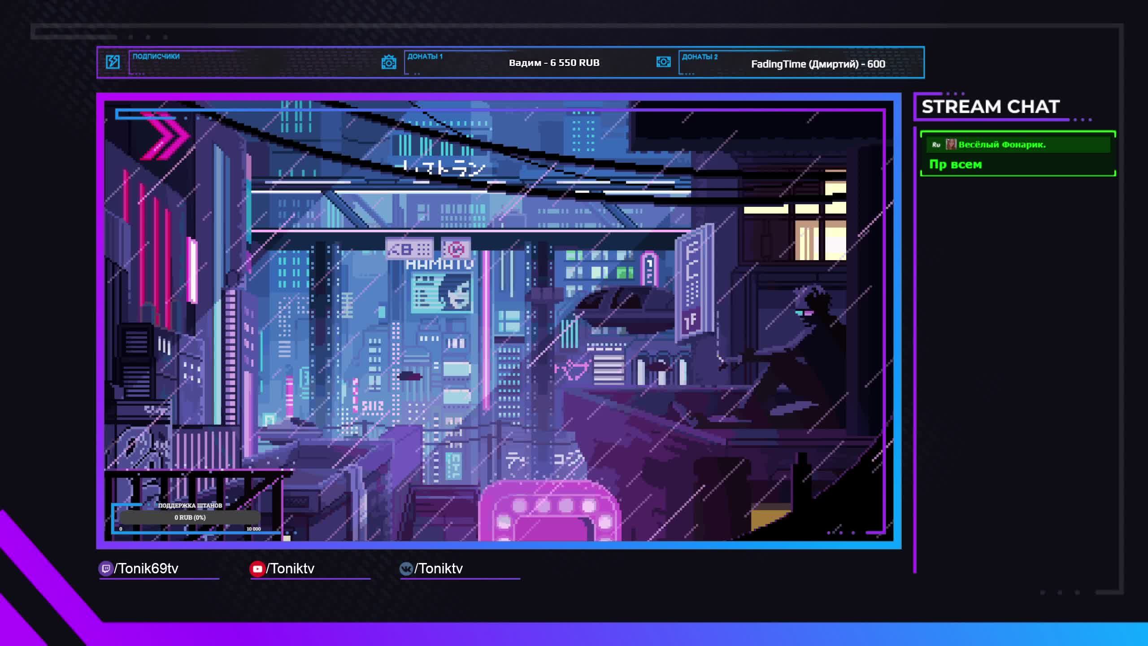Image resolution: width=1148 pixels, height=646 pixels.
Task: Open the /Toniktv VK link
Action: tap(439, 569)
